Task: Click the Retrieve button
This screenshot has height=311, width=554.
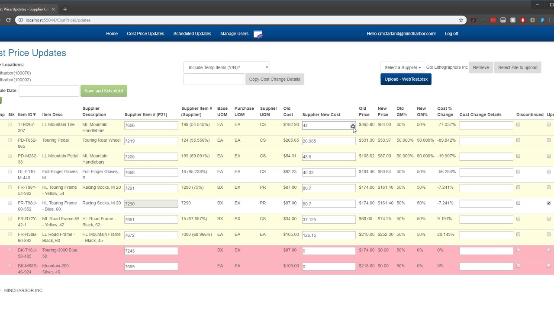Action: [481, 67]
